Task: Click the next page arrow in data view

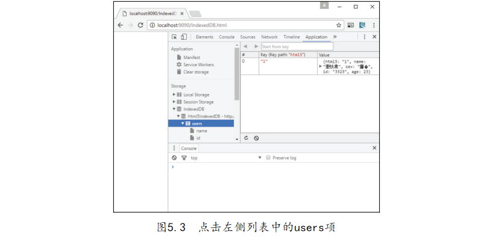Action: coord(256,46)
